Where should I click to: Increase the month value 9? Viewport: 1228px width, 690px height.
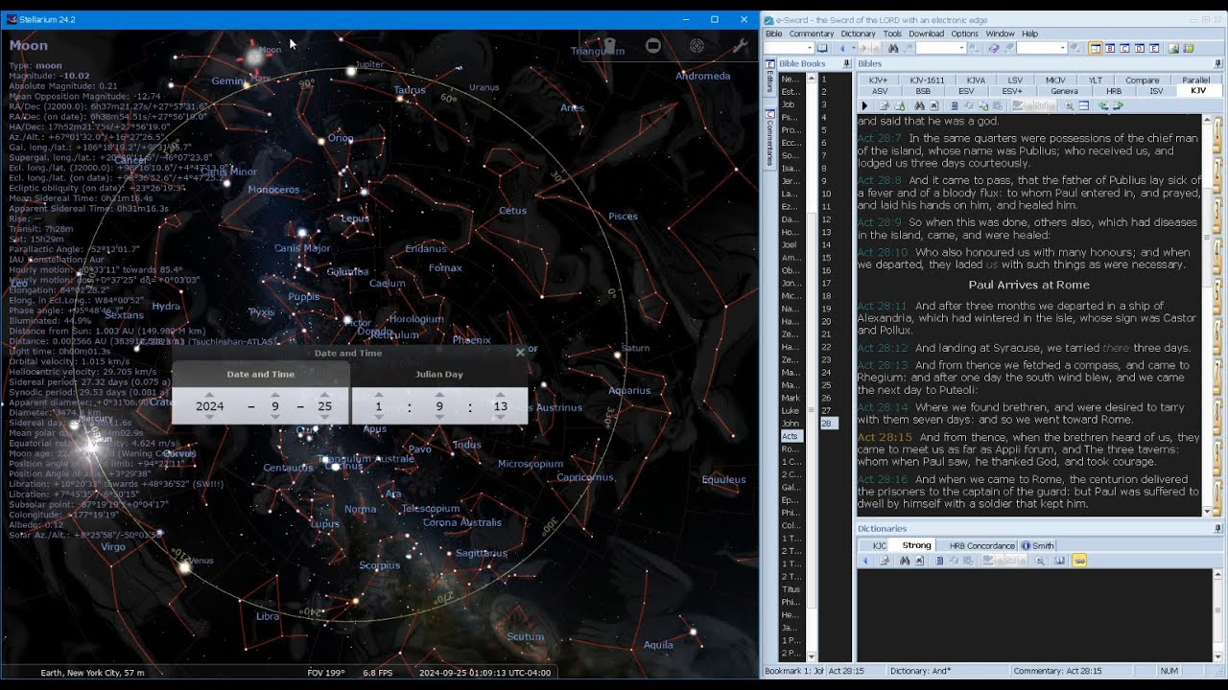pyautogui.click(x=275, y=394)
